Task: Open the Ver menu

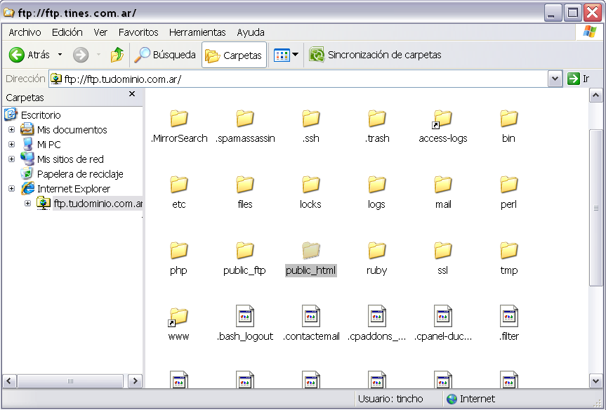Action: tap(100, 32)
